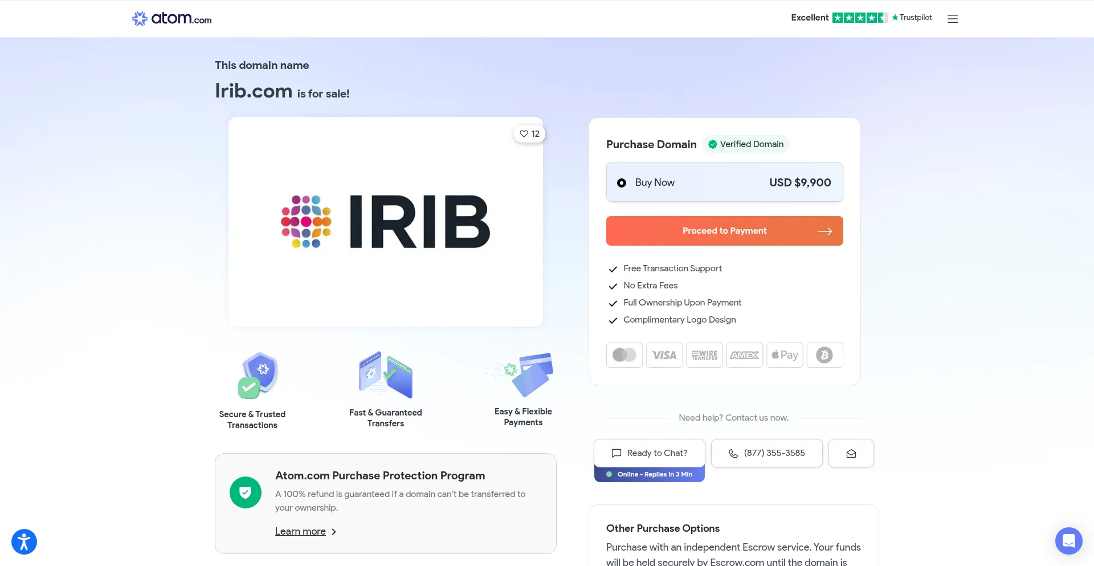Viewport: 1094px width, 566px height.
Task: Click the IRIB logo preview image
Action: pos(386,222)
